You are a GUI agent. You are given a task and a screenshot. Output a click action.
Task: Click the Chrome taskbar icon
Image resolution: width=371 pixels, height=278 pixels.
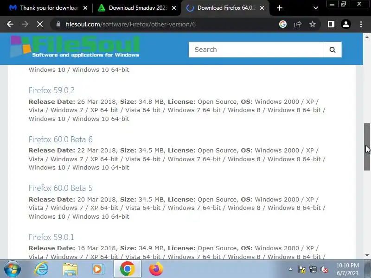click(x=127, y=269)
